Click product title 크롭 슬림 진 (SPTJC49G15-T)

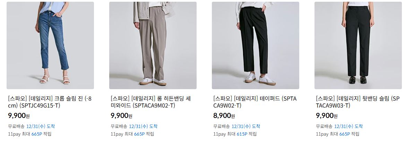click(50, 102)
